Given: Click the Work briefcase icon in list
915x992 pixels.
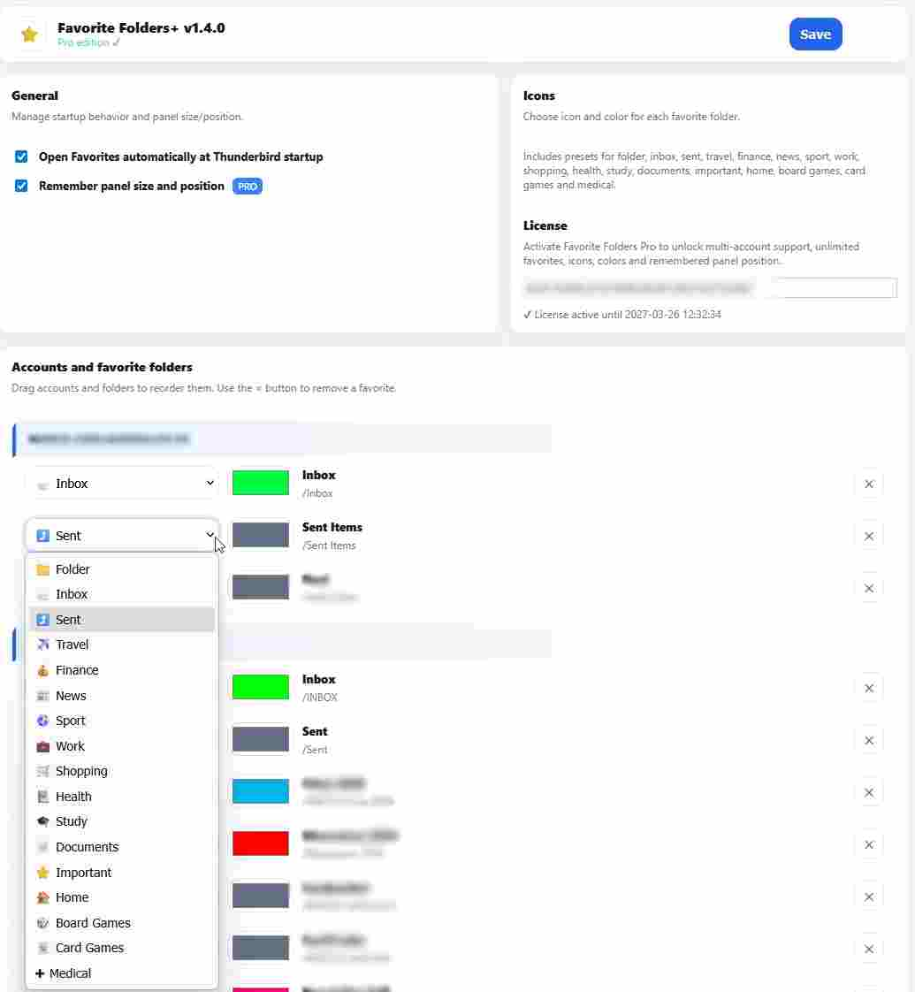Looking at the screenshot, I should click(x=42, y=747).
